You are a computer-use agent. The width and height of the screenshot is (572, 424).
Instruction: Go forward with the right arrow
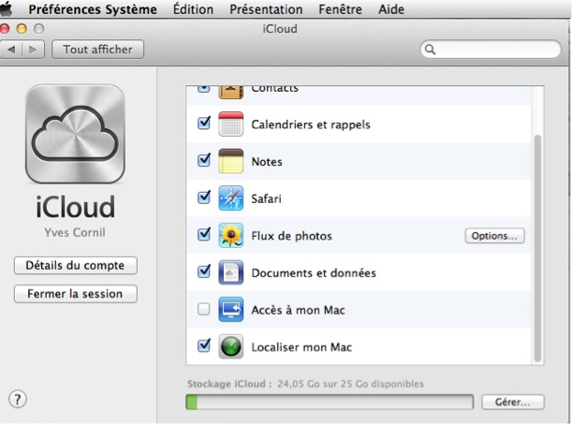coord(33,50)
